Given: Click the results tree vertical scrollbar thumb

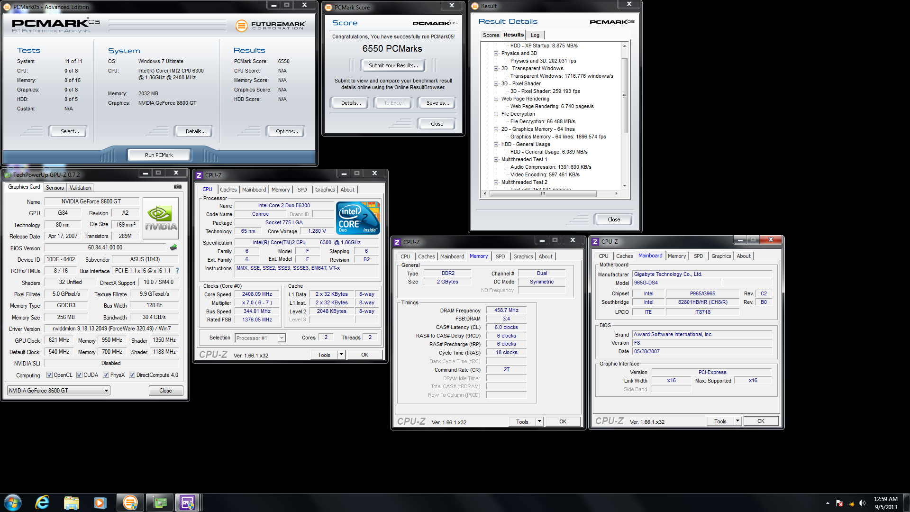Looking at the screenshot, I should pos(624,95).
